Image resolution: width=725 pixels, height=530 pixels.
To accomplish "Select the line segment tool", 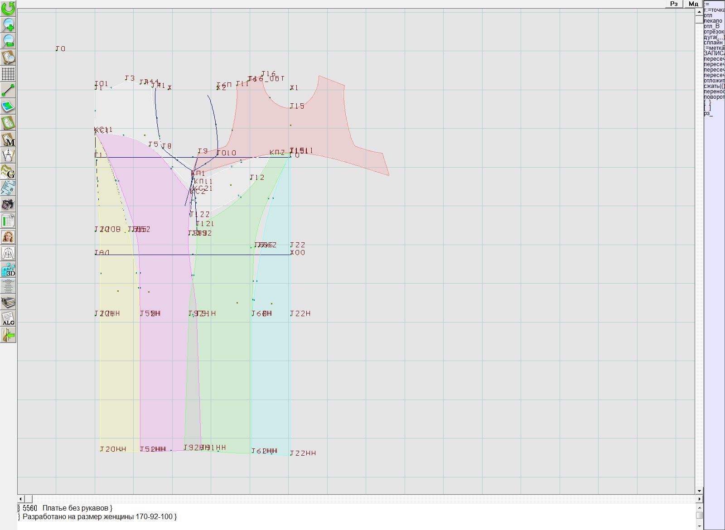I will (8, 90).
